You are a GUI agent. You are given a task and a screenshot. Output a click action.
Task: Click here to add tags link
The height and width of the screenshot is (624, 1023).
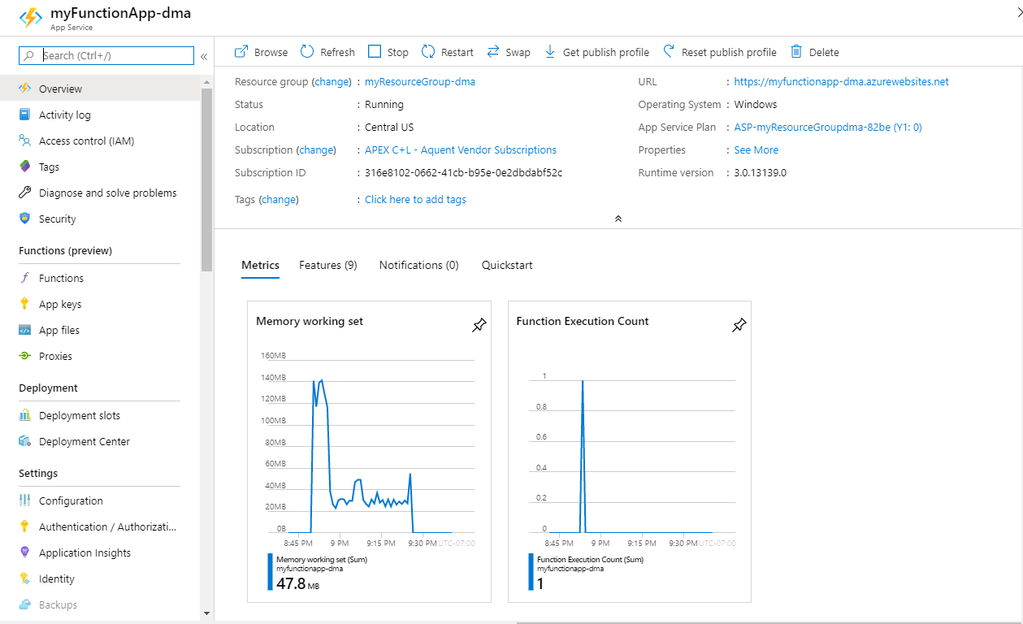tap(415, 200)
